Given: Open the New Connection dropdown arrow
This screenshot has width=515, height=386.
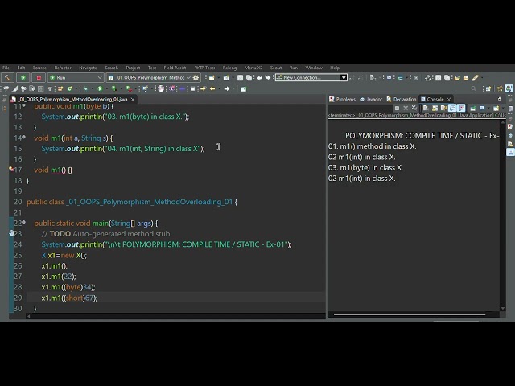Looking at the screenshot, I should [x=344, y=77].
